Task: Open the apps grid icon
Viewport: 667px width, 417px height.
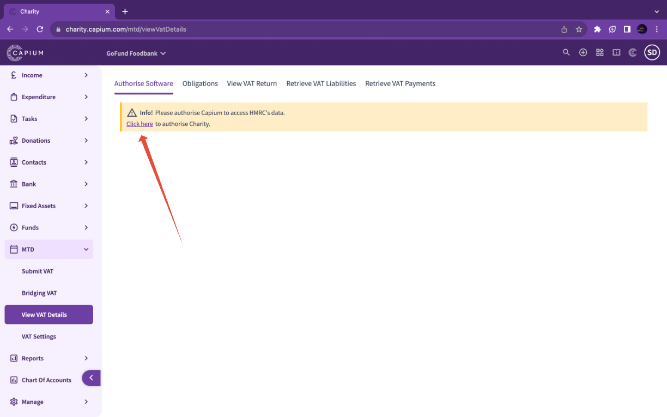Action: (x=600, y=52)
